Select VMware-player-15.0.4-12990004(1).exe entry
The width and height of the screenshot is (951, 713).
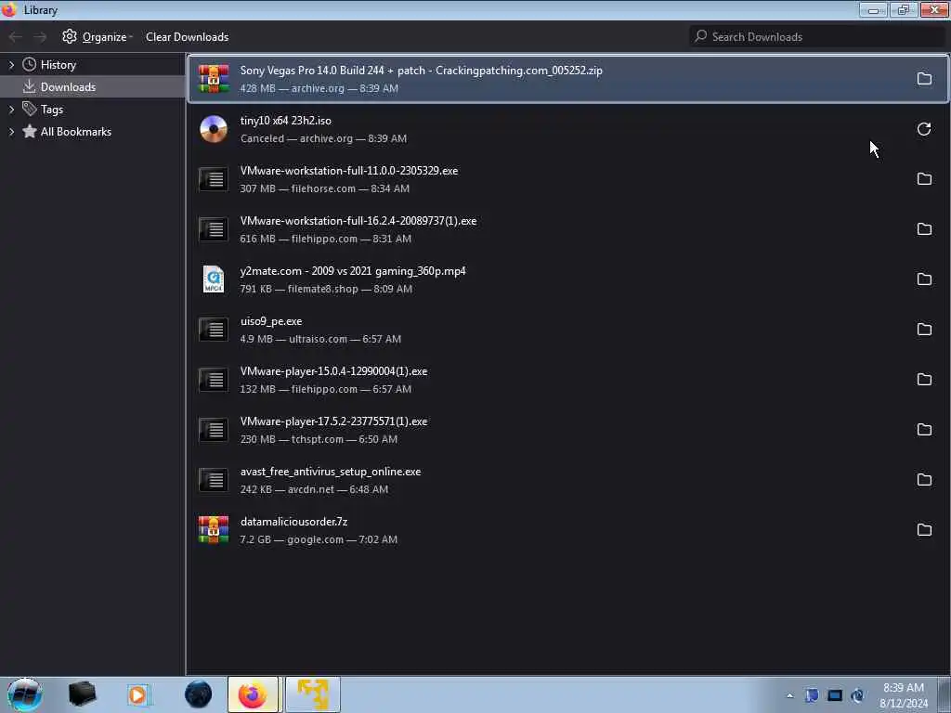coord(567,380)
